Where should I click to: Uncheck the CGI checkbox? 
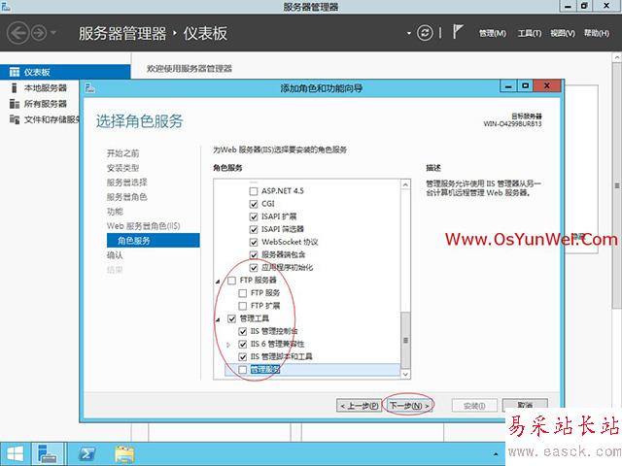click(254, 204)
